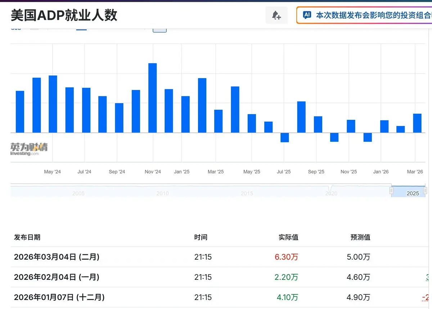Click the bar above Sep '25 label
The width and height of the screenshot is (432, 309).
pos(318,124)
